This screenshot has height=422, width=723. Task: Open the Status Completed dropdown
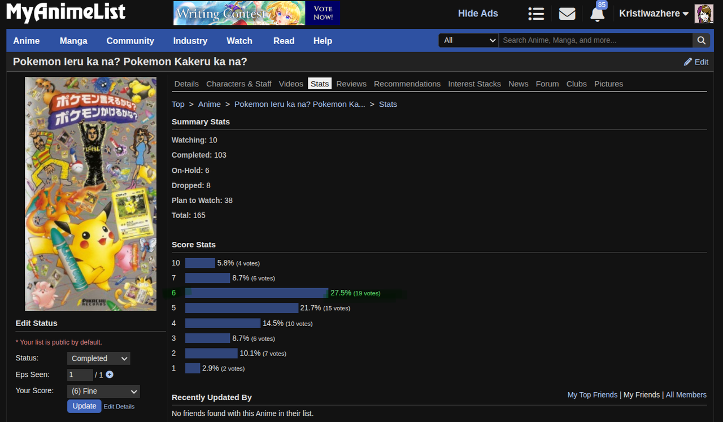[x=99, y=358]
